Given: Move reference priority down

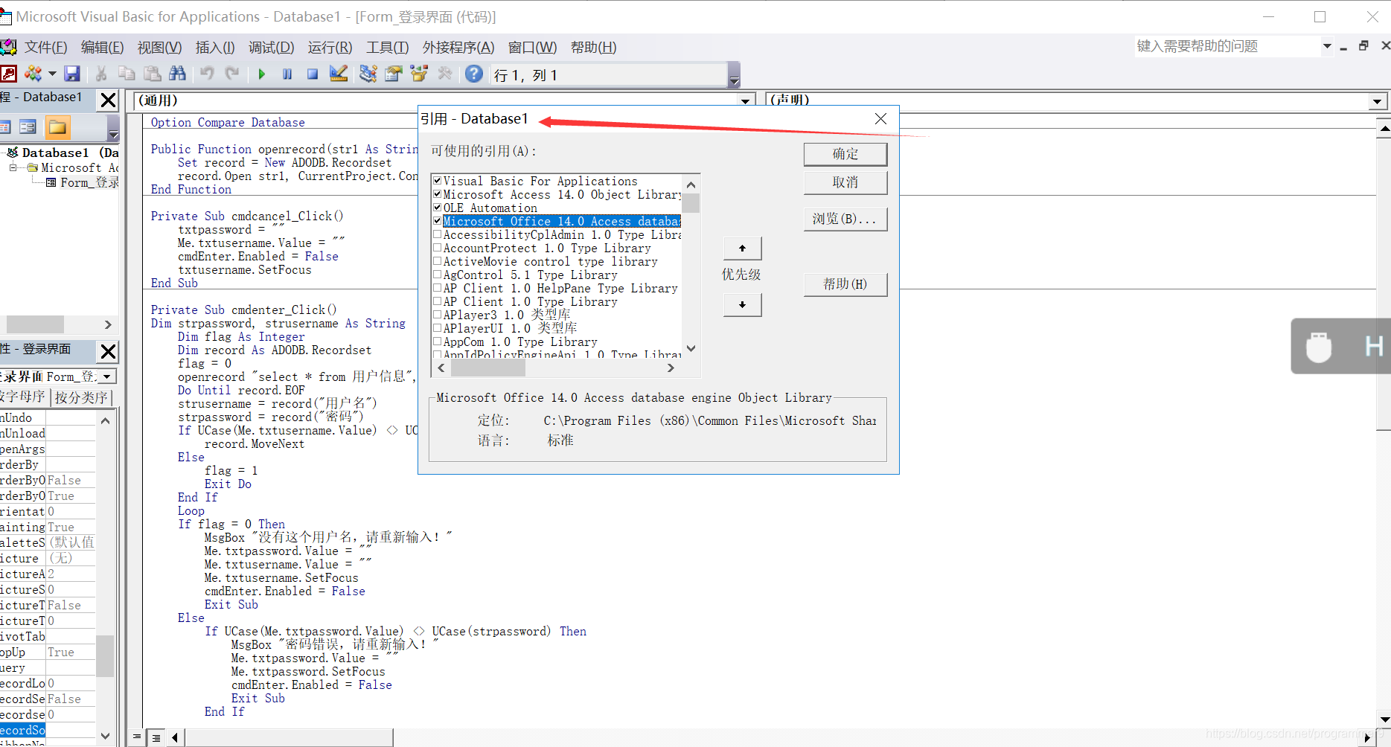Looking at the screenshot, I should pos(742,304).
